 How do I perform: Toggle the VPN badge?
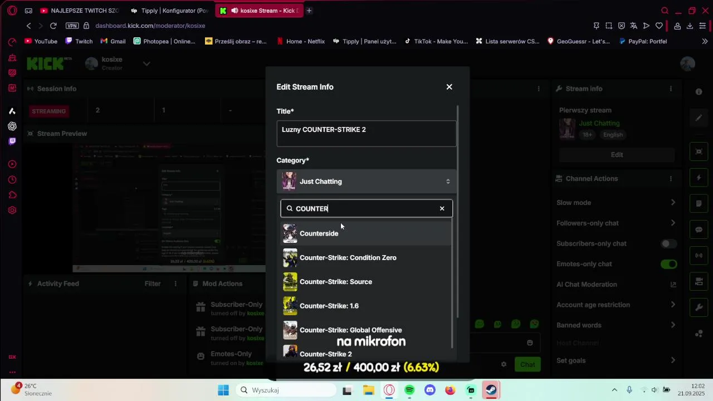point(72,26)
